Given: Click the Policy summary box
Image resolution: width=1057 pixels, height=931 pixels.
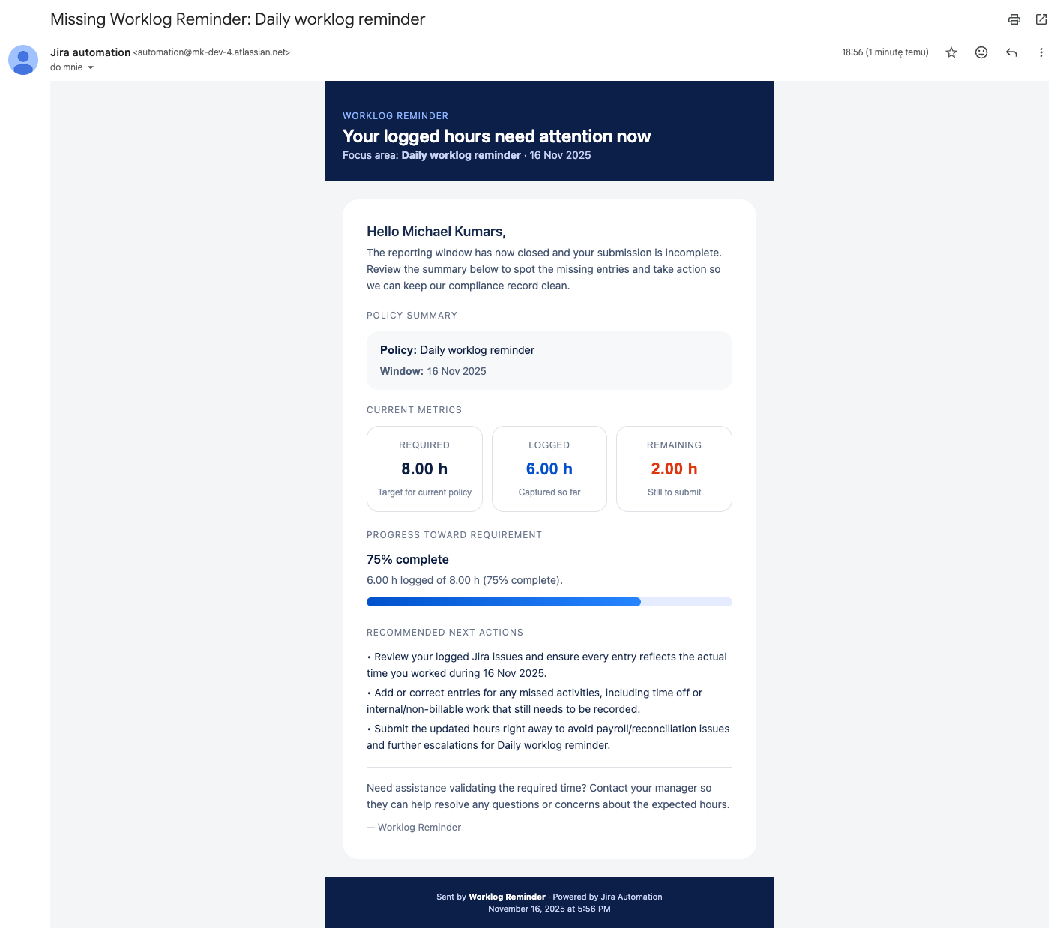Looking at the screenshot, I should coord(549,361).
